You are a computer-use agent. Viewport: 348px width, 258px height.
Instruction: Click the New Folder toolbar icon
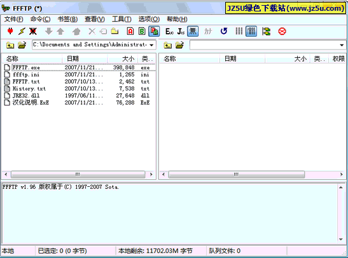click(115, 31)
